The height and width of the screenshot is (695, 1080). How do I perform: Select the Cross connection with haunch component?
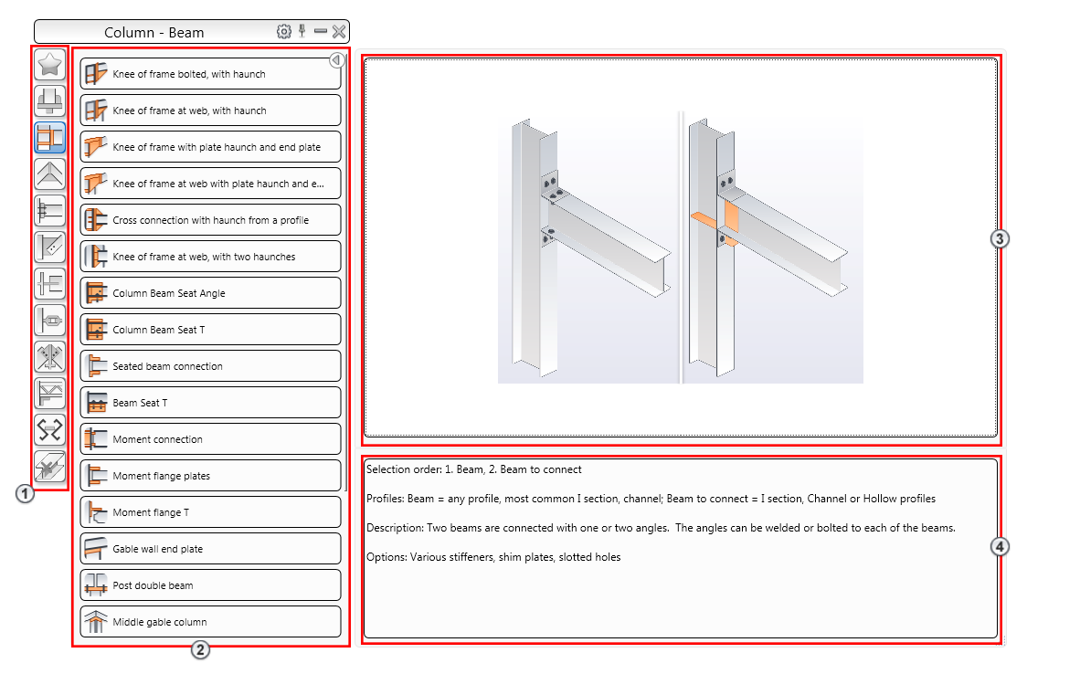click(x=210, y=219)
